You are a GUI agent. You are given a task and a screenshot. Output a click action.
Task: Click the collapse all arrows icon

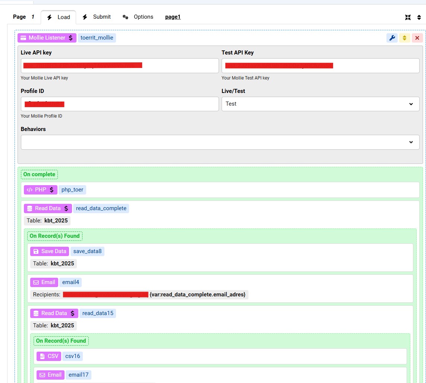point(408,17)
